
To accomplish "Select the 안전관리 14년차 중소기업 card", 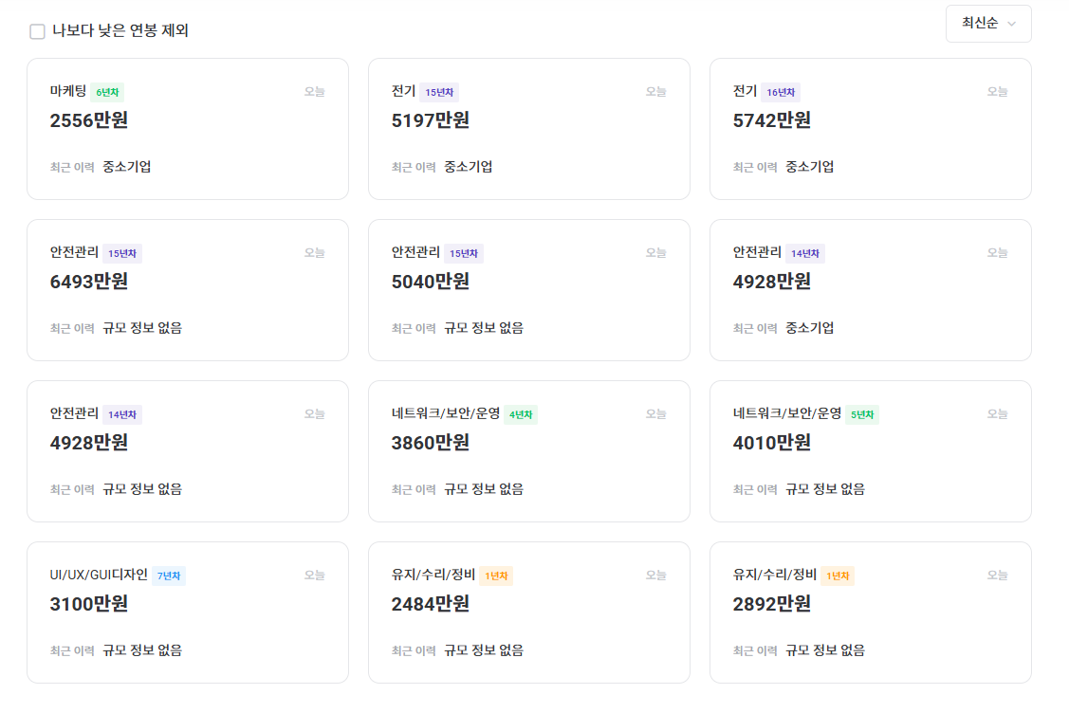I will [870, 290].
